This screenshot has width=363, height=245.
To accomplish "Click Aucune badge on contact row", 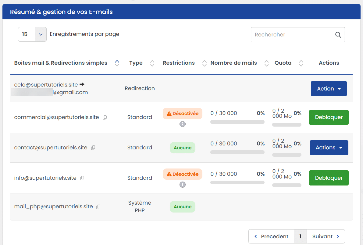I will 183,148.
